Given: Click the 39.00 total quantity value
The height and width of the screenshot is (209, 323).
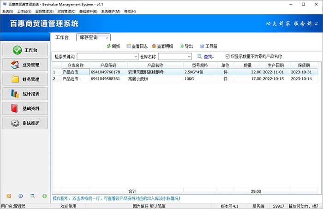Looking at the screenshot, I should 256,191.
